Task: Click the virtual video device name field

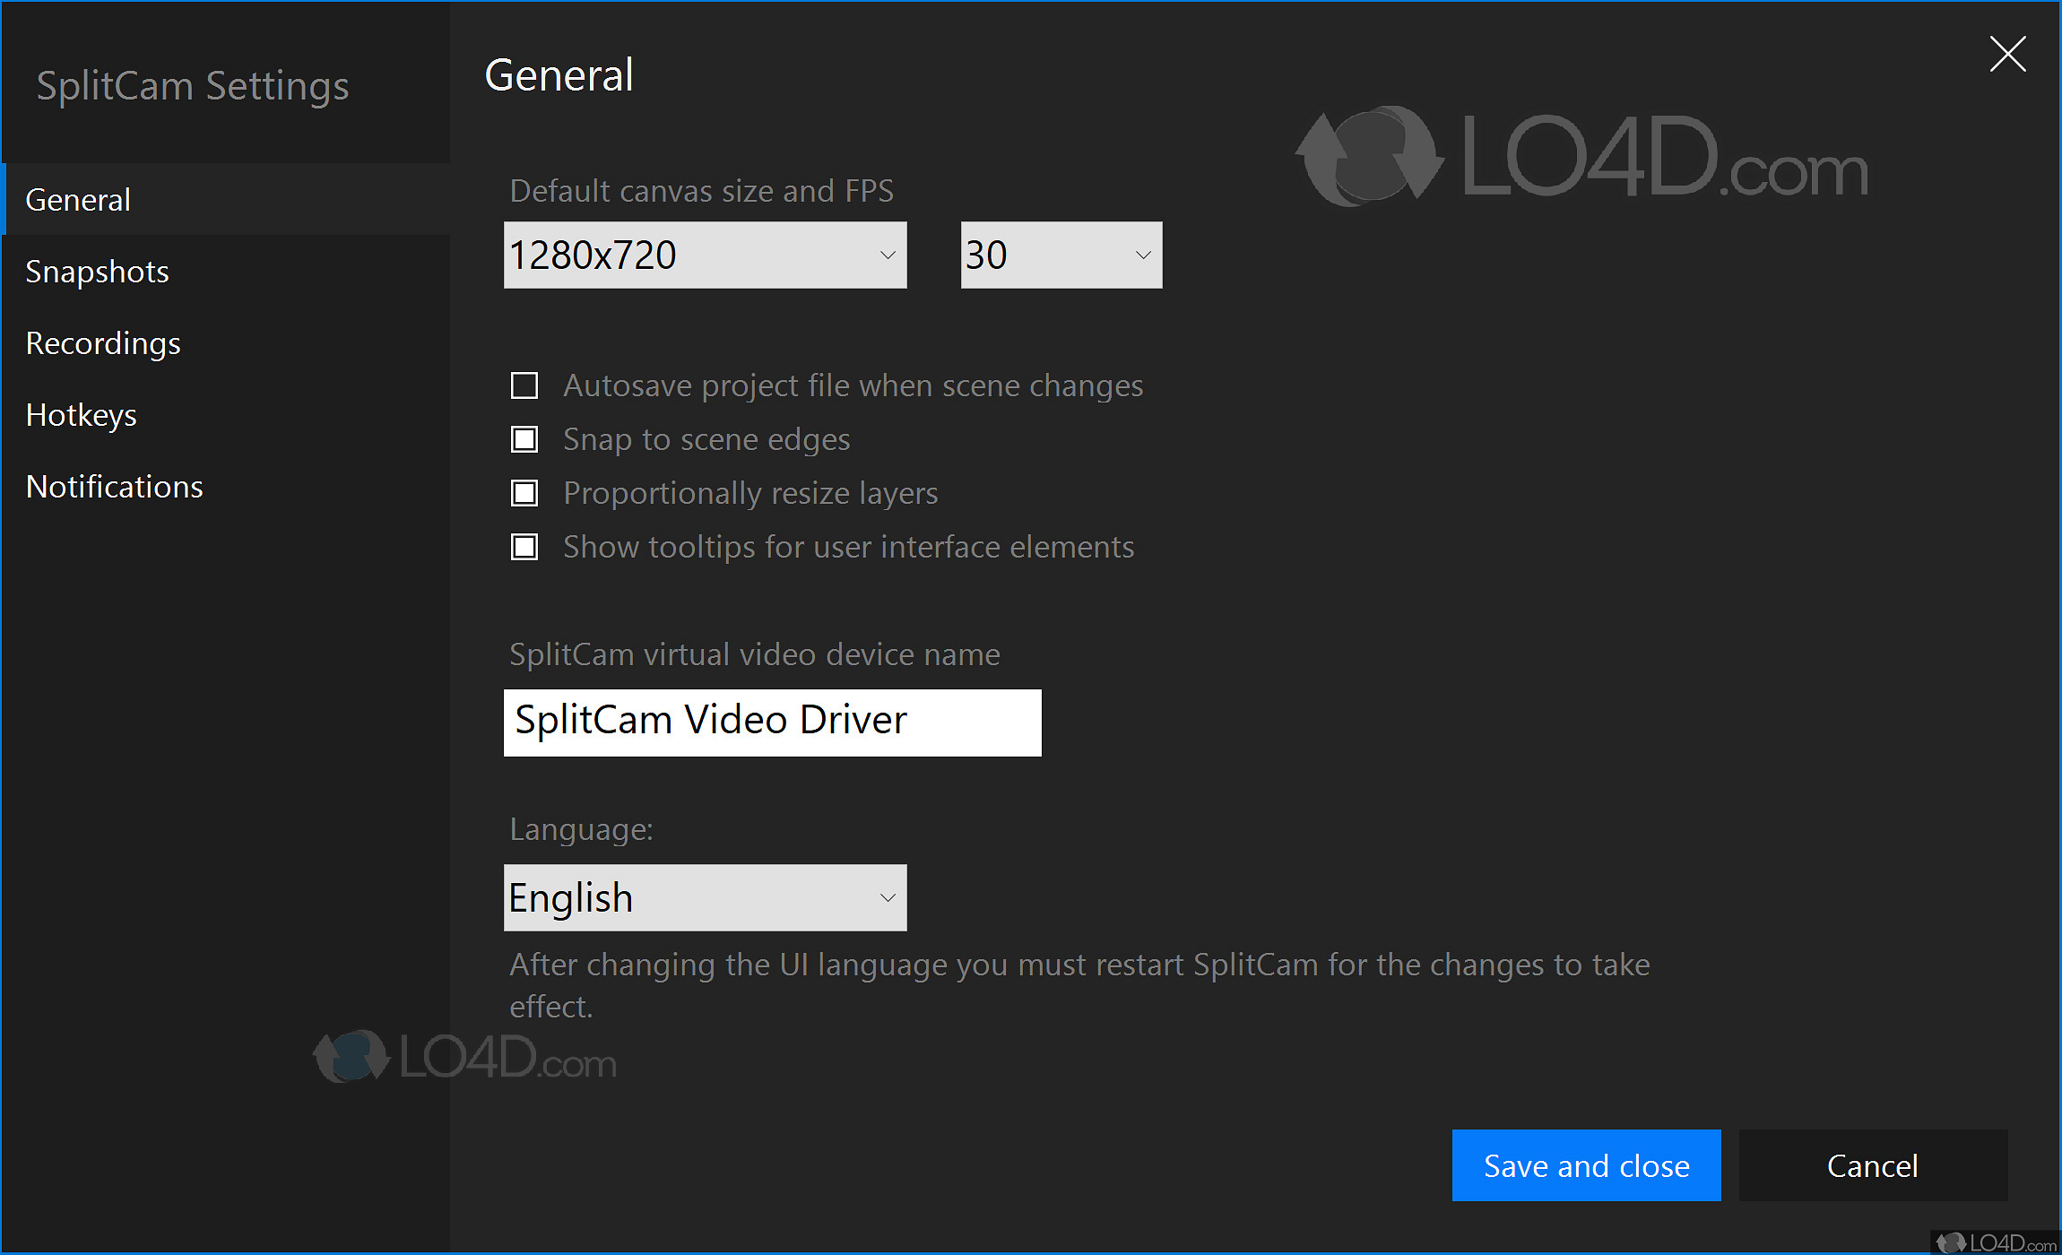Action: pos(772,723)
